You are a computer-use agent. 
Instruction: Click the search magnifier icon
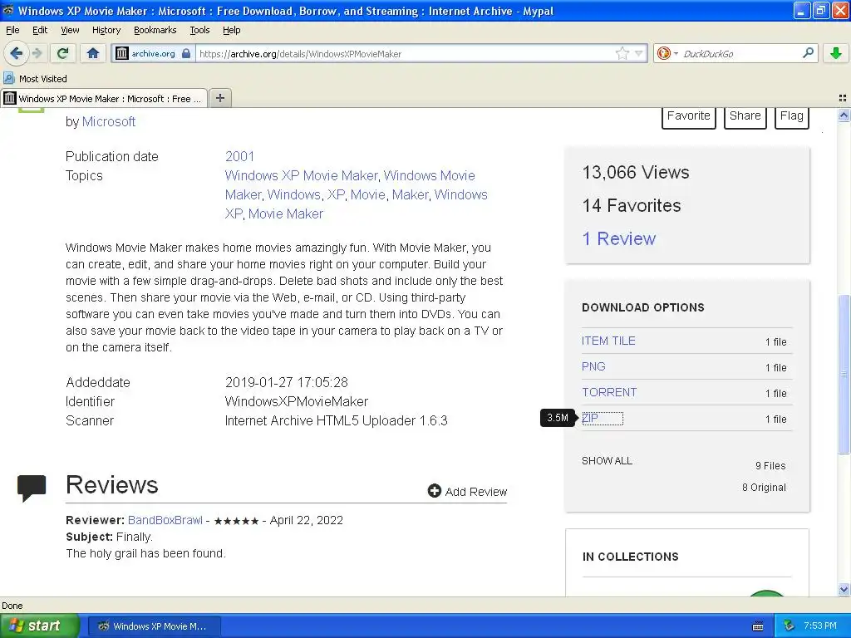808,53
